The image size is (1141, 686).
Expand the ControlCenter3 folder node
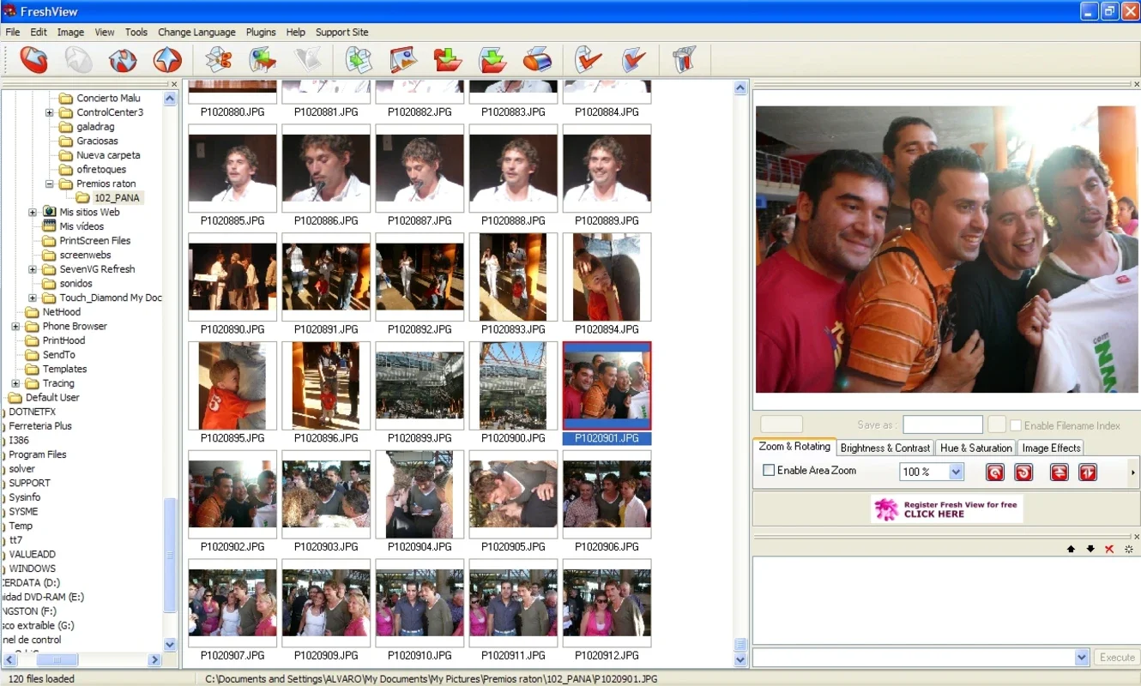tap(50, 112)
